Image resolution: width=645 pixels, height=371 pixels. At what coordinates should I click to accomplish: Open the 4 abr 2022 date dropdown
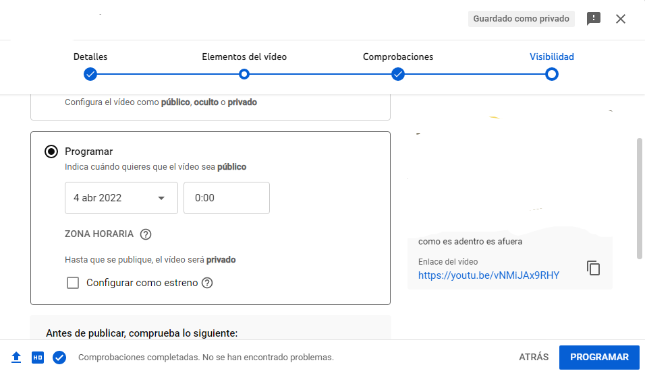coord(121,198)
